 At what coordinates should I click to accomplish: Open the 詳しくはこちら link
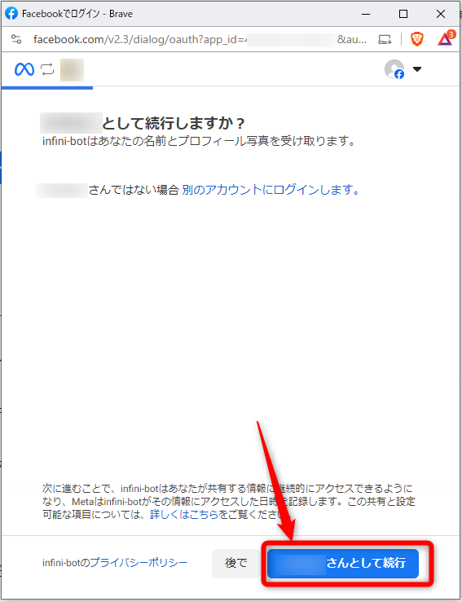click(184, 514)
